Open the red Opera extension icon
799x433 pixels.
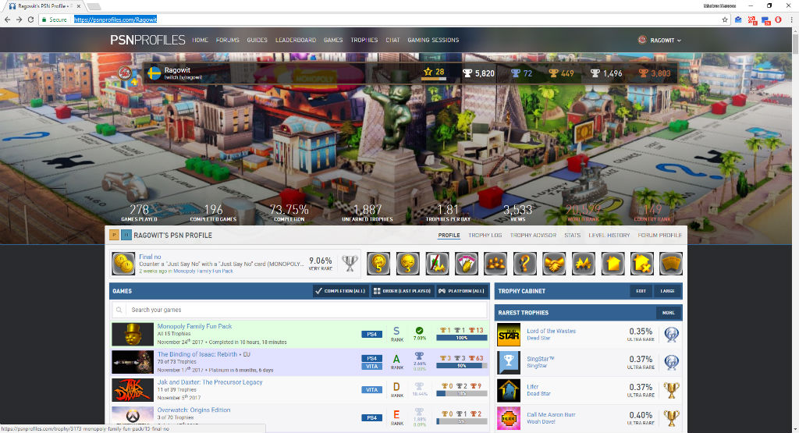click(778, 20)
